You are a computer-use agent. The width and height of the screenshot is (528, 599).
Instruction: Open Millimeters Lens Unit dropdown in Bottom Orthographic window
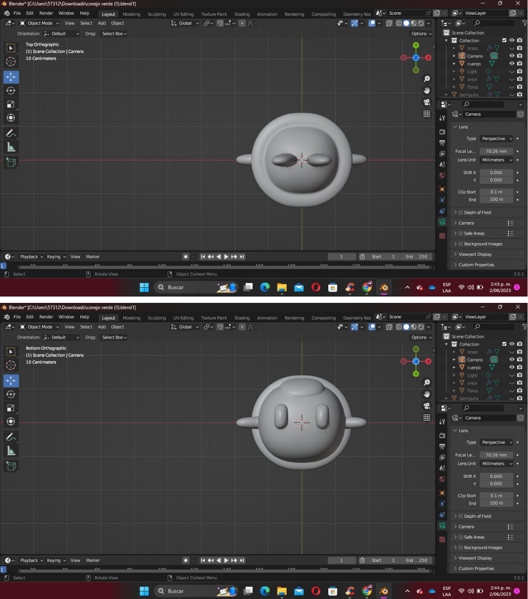pyautogui.click(x=497, y=464)
